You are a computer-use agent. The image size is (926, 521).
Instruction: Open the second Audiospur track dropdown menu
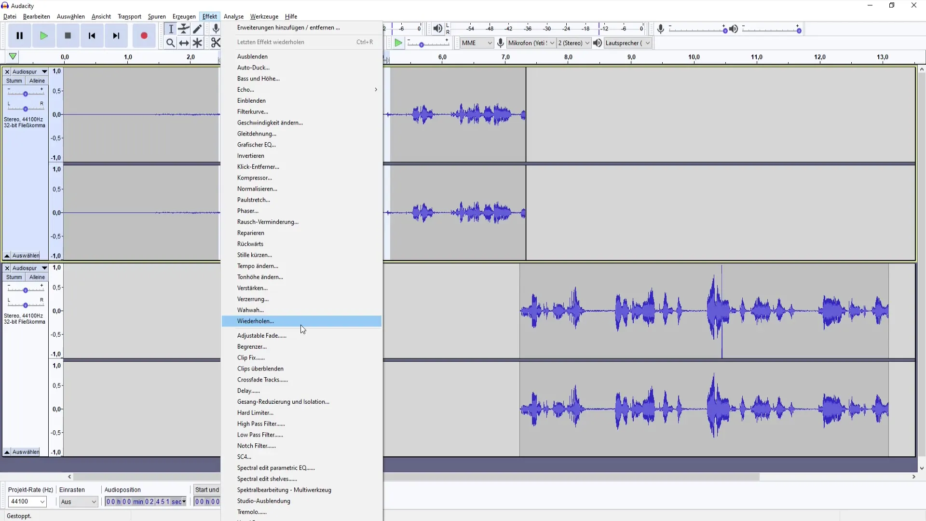pyautogui.click(x=29, y=268)
